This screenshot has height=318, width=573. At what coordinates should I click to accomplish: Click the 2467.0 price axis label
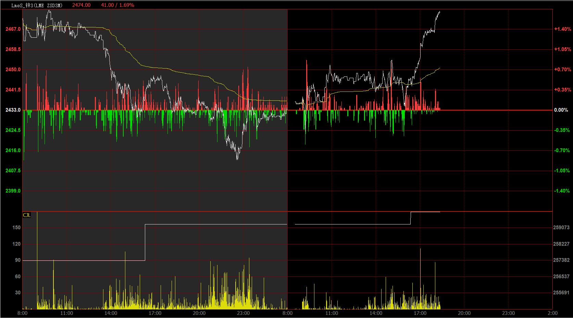click(x=13, y=29)
